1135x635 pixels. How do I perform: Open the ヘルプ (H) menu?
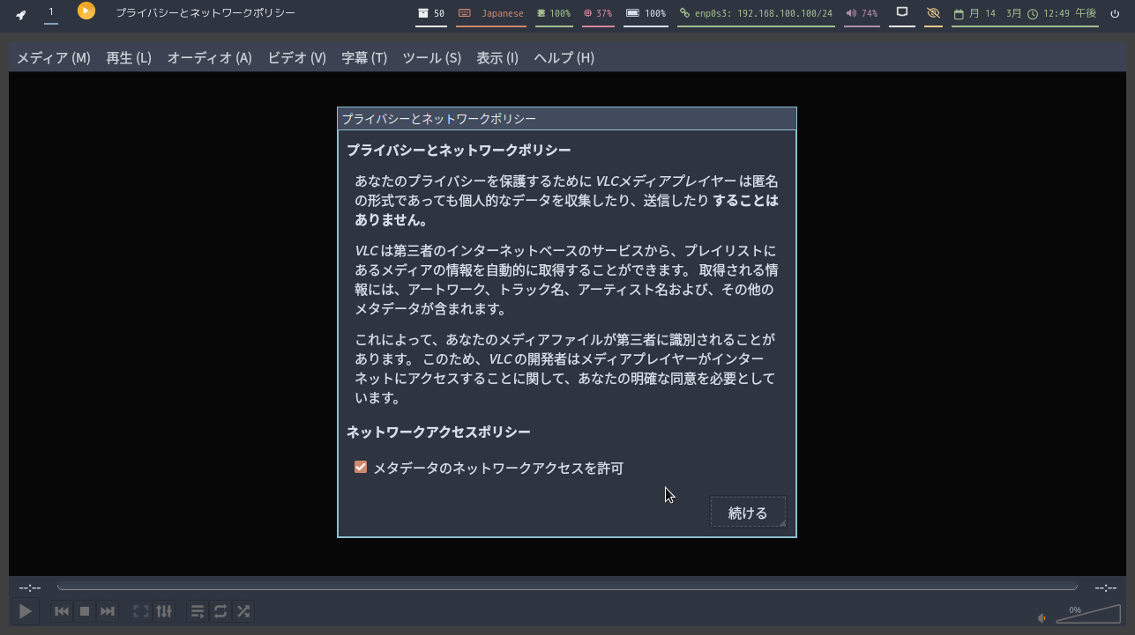tap(564, 57)
